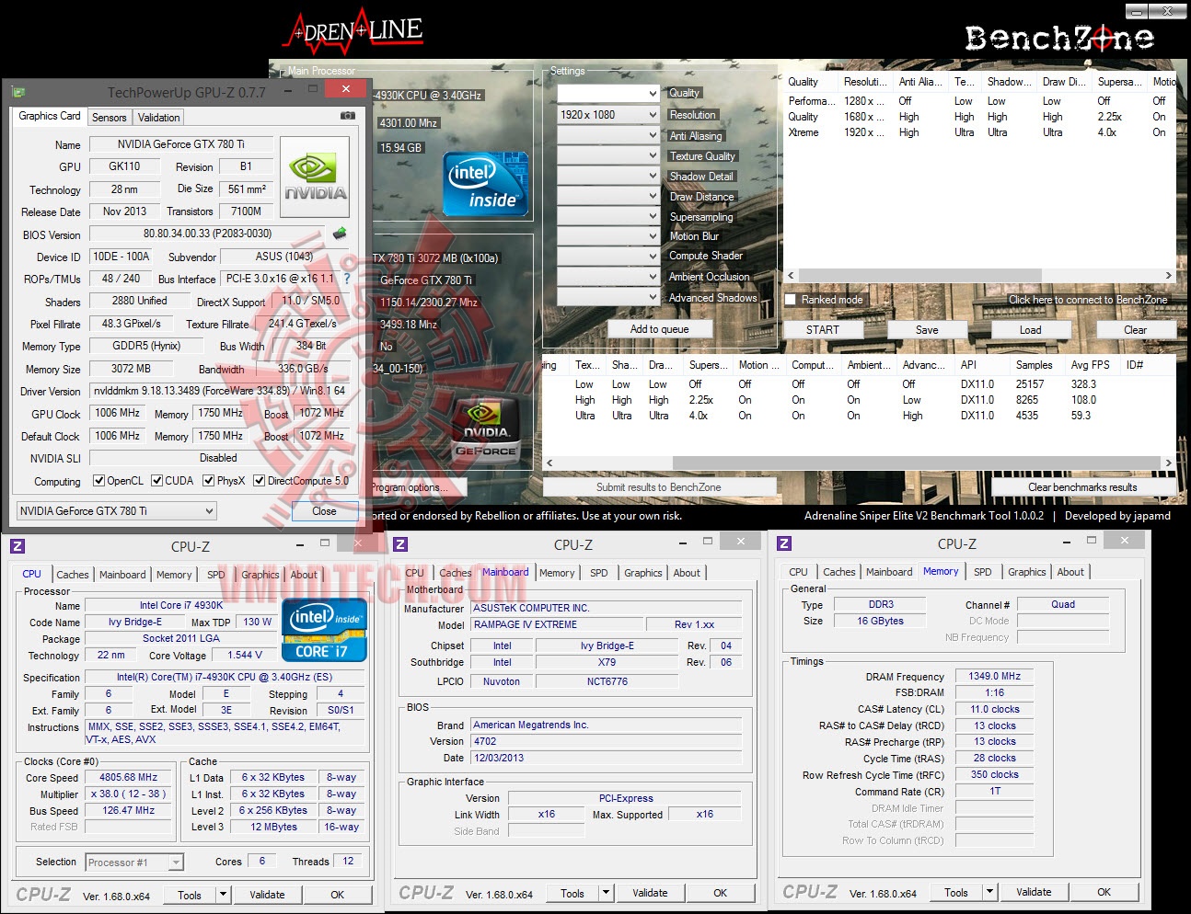Click the Avg FPS column header
The image size is (1191, 914).
pos(1090,365)
